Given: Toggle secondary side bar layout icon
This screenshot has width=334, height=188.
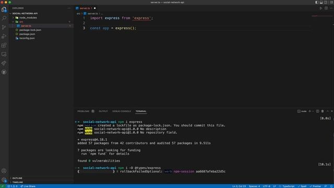Looking at the screenshot, I should (326, 2).
